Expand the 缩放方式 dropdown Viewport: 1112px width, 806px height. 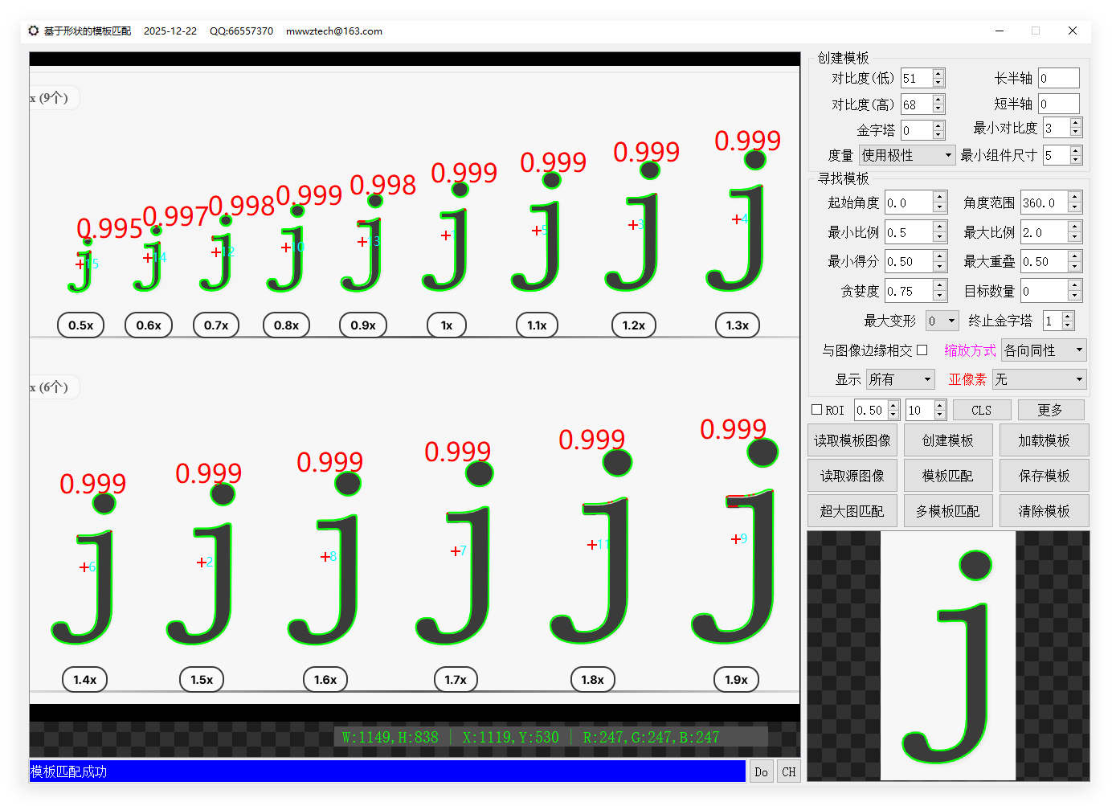pyautogui.click(x=1043, y=350)
